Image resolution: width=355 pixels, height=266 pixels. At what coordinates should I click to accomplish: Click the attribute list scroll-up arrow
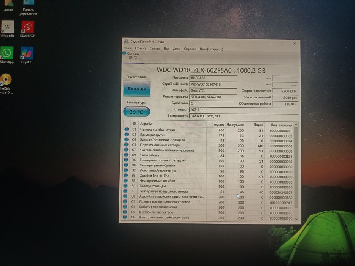[x=296, y=125]
